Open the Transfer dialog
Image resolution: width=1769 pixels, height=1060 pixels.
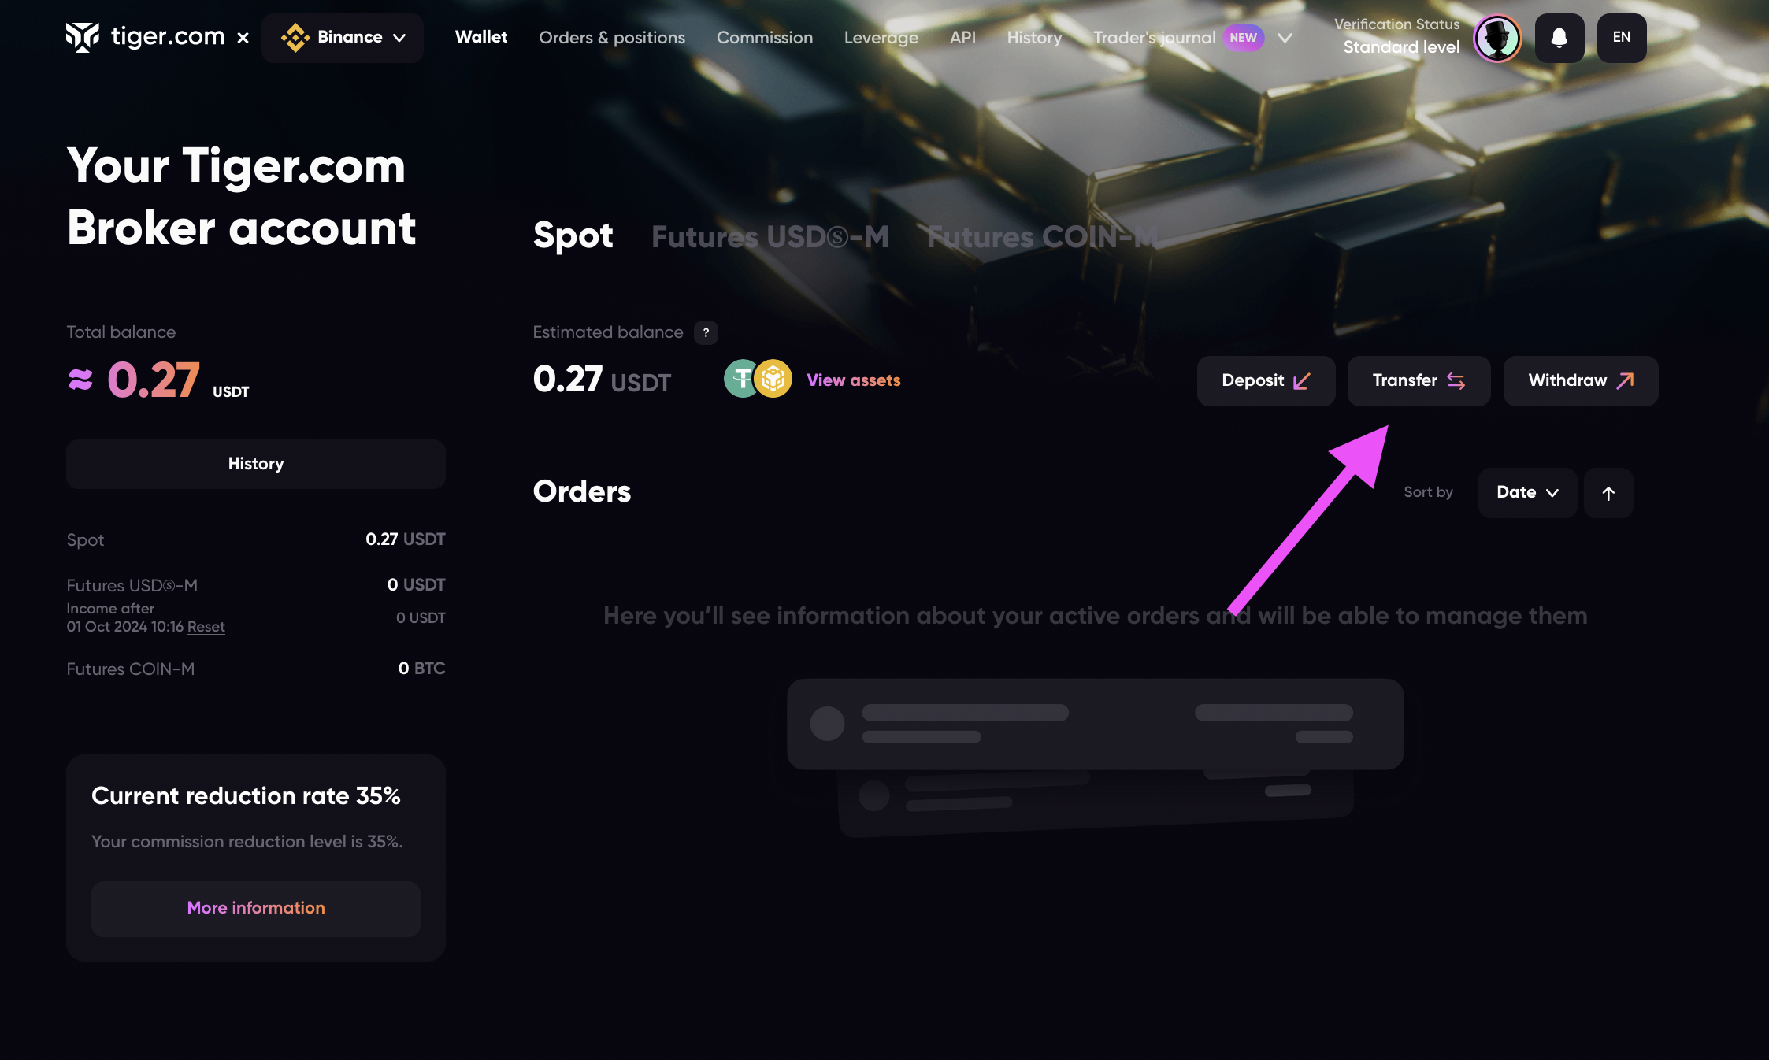[1418, 381]
